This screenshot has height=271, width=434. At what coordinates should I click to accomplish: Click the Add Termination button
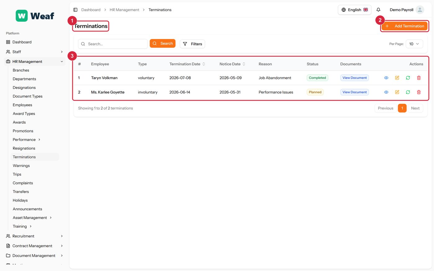click(405, 26)
